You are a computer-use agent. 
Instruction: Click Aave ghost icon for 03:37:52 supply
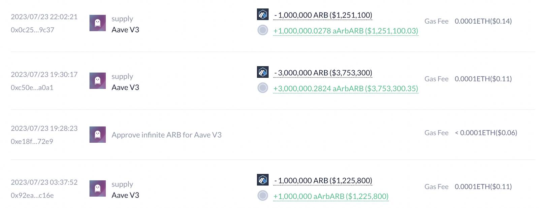click(x=98, y=188)
